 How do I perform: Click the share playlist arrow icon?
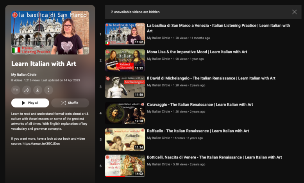[27, 90]
